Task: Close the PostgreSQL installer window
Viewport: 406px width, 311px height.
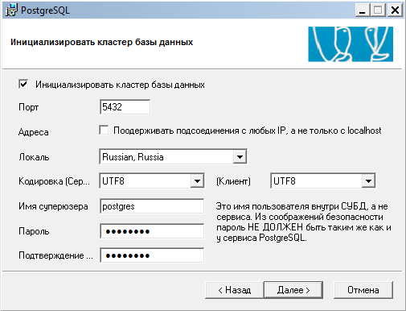Action: click(395, 10)
